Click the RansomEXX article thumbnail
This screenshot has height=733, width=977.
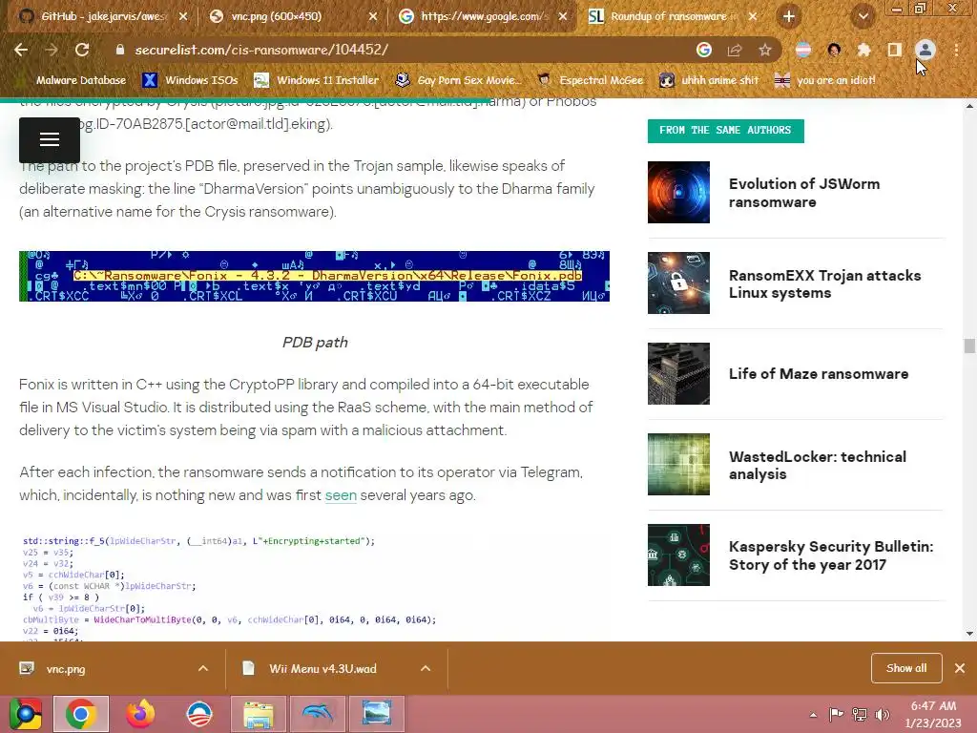pyautogui.click(x=678, y=283)
